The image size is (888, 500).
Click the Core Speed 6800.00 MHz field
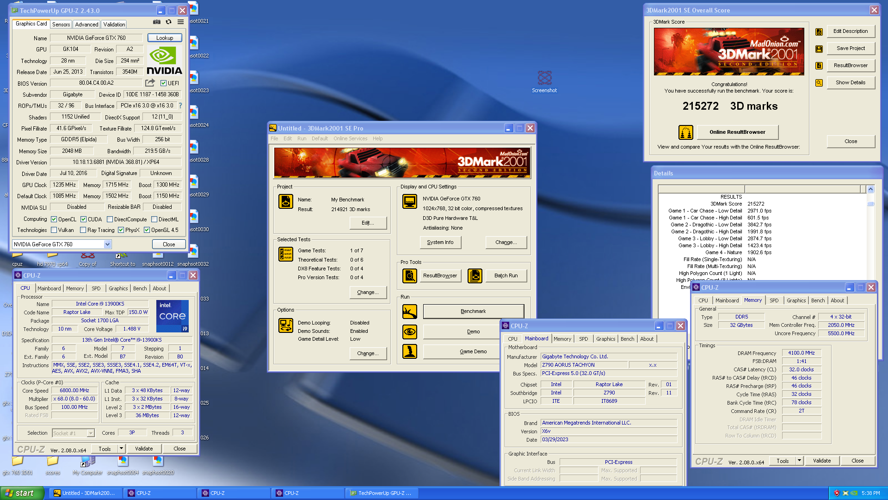[x=74, y=390]
